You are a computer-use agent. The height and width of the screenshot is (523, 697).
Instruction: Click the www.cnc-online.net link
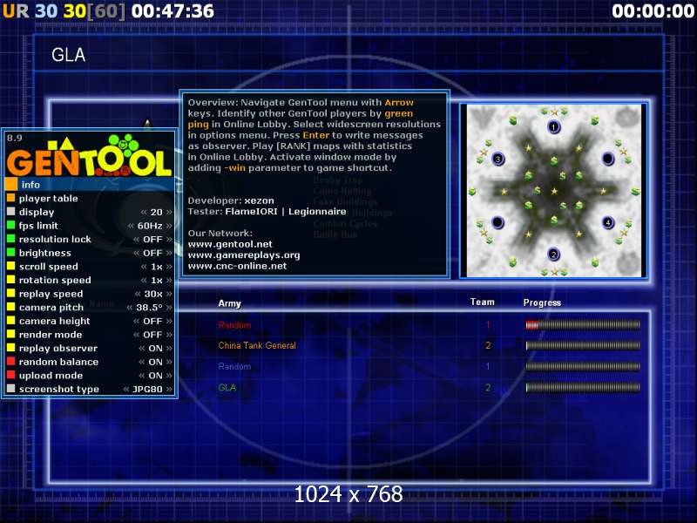coord(237,266)
